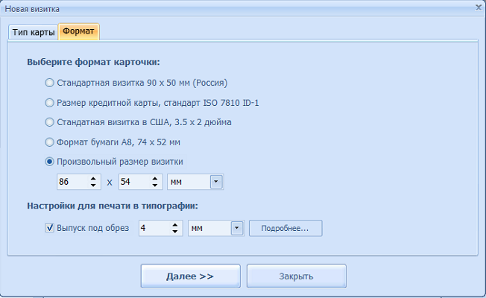Switch to the Тип карты tab
The height and width of the screenshot is (298, 486).
[33, 32]
